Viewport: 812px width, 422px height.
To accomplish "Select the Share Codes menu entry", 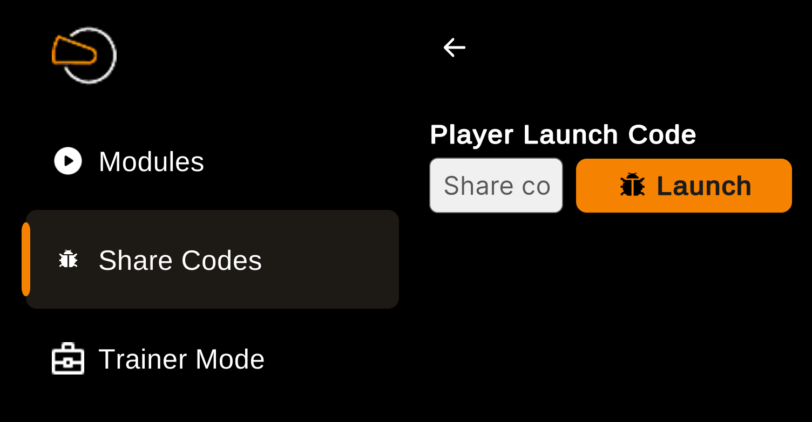I will 212,260.
